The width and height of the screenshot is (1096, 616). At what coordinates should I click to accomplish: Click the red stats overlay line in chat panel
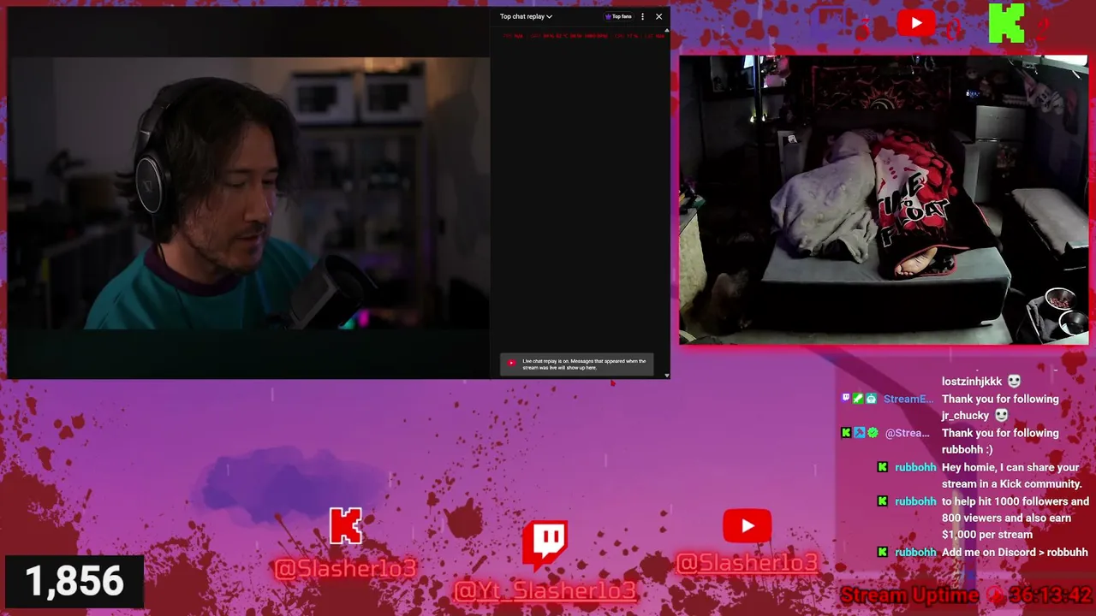click(583, 36)
